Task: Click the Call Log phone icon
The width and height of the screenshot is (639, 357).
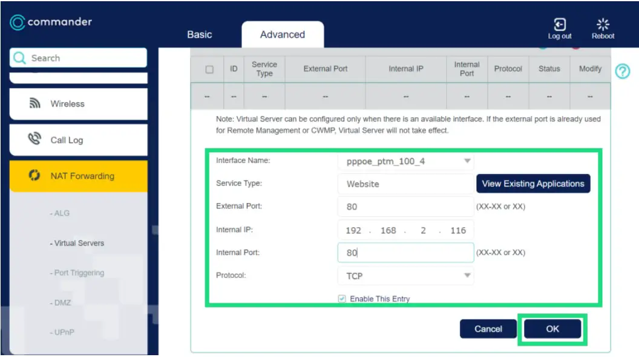Action: (34, 139)
